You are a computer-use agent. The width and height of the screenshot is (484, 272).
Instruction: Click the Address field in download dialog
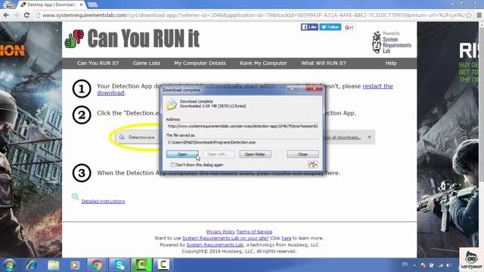click(x=243, y=126)
